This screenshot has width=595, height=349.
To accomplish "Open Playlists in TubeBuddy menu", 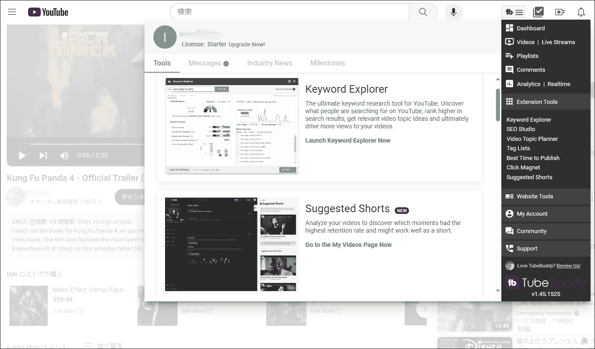I will tap(527, 56).
